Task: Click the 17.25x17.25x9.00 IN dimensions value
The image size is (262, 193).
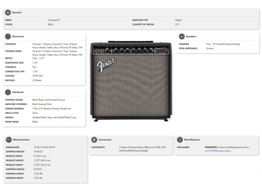Action: click(44, 147)
